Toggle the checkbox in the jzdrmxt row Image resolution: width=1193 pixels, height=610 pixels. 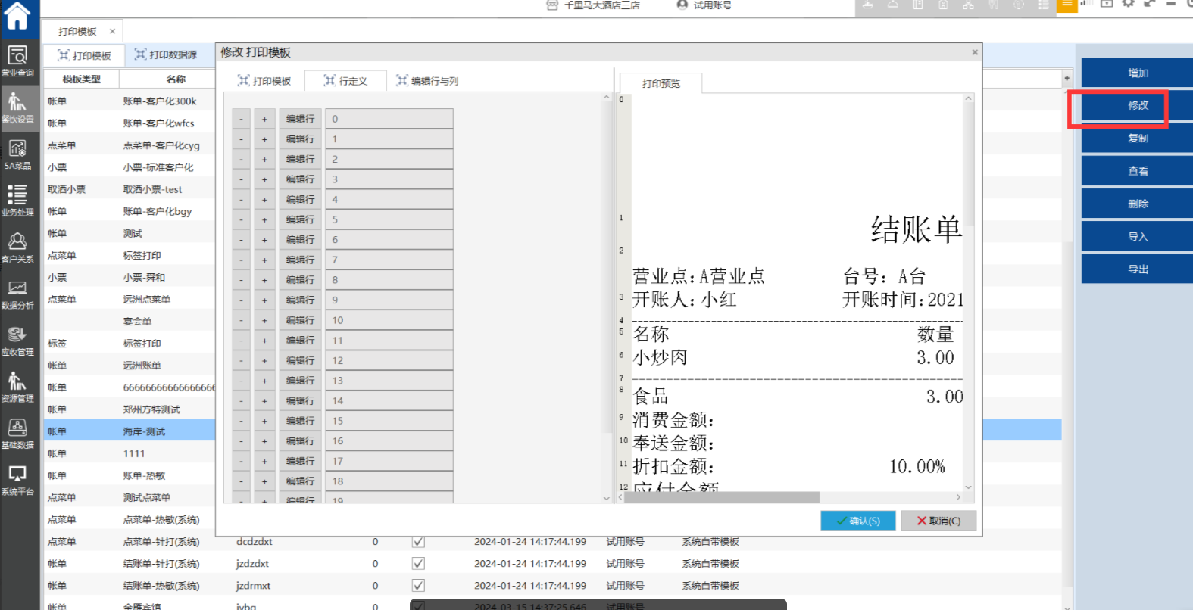418,586
